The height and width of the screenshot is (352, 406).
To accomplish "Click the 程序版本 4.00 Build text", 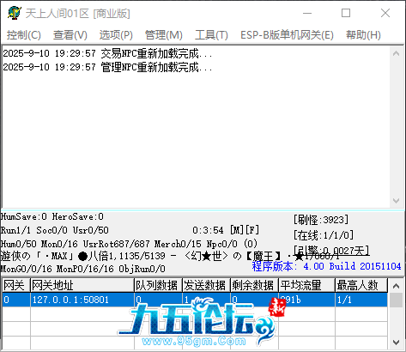I will (x=326, y=266).
